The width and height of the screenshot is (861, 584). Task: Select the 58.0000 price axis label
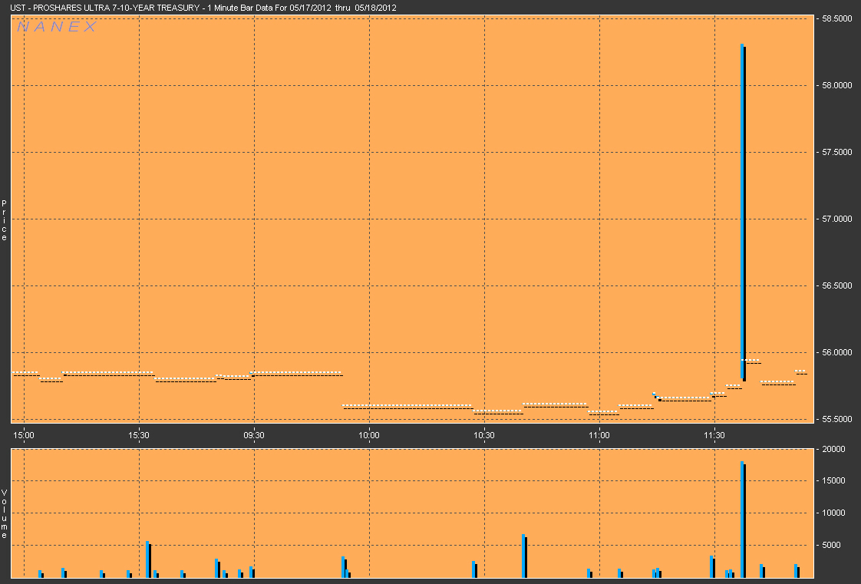tap(835, 85)
